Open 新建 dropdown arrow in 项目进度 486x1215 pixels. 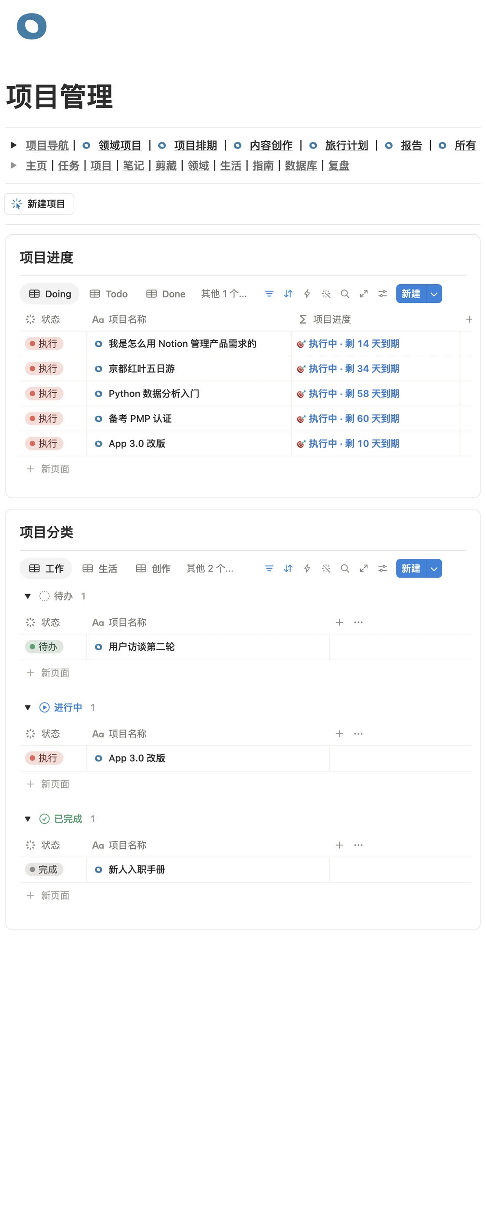pos(434,294)
